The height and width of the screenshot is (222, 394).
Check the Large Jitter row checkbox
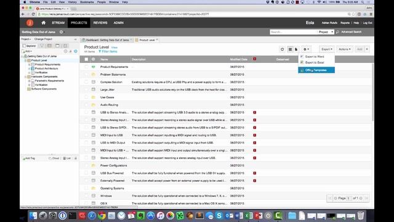coord(86,89)
